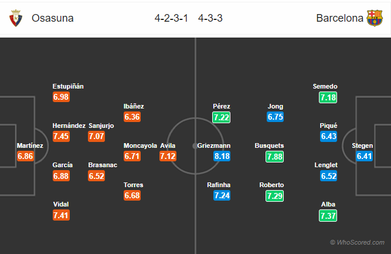Select Osasuna's 4-2-3-1 formation label
Viewport: 391px width, 254px height.
click(x=172, y=18)
